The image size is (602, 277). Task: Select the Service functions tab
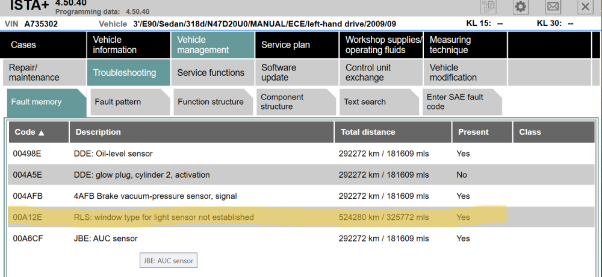(211, 73)
